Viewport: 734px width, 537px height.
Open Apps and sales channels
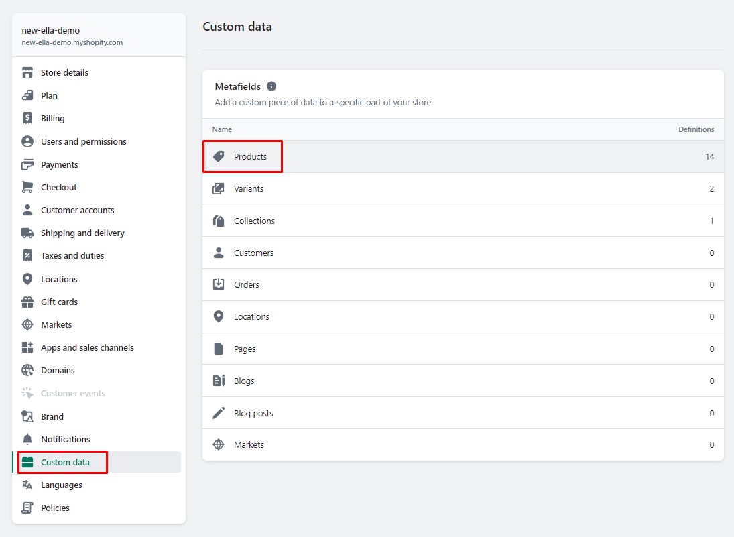point(87,347)
